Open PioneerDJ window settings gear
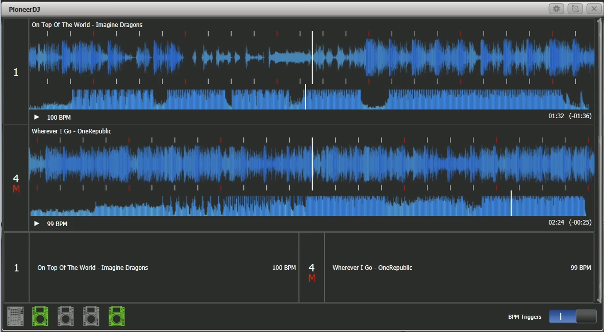Image resolution: width=604 pixels, height=332 pixels. tap(556, 9)
